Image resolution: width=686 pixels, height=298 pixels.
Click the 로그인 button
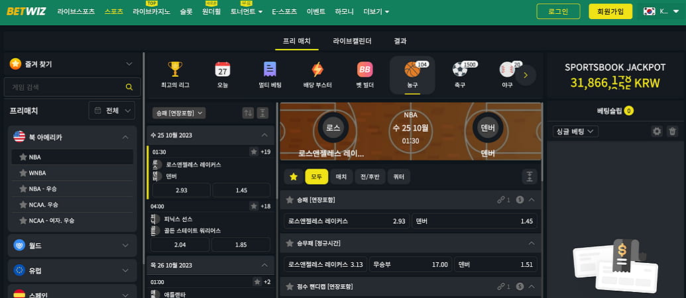(558, 11)
